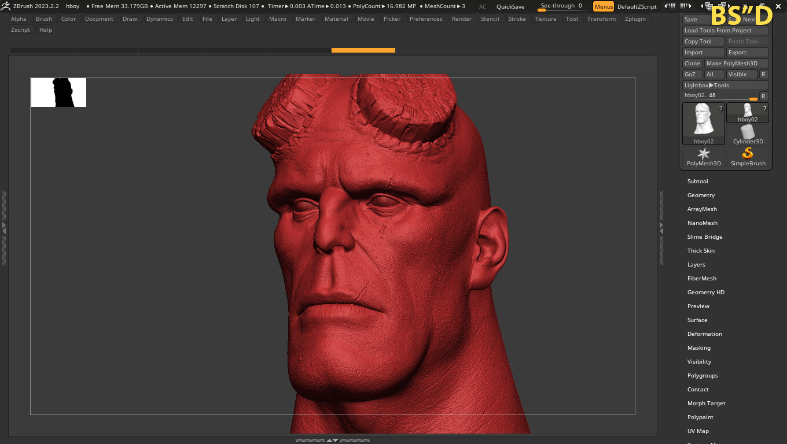Click the R button beside Visible

coord(764,75)
